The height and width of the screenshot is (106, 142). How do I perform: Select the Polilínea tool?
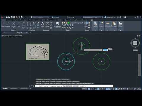pyautogui.click(x=8, y=24)
